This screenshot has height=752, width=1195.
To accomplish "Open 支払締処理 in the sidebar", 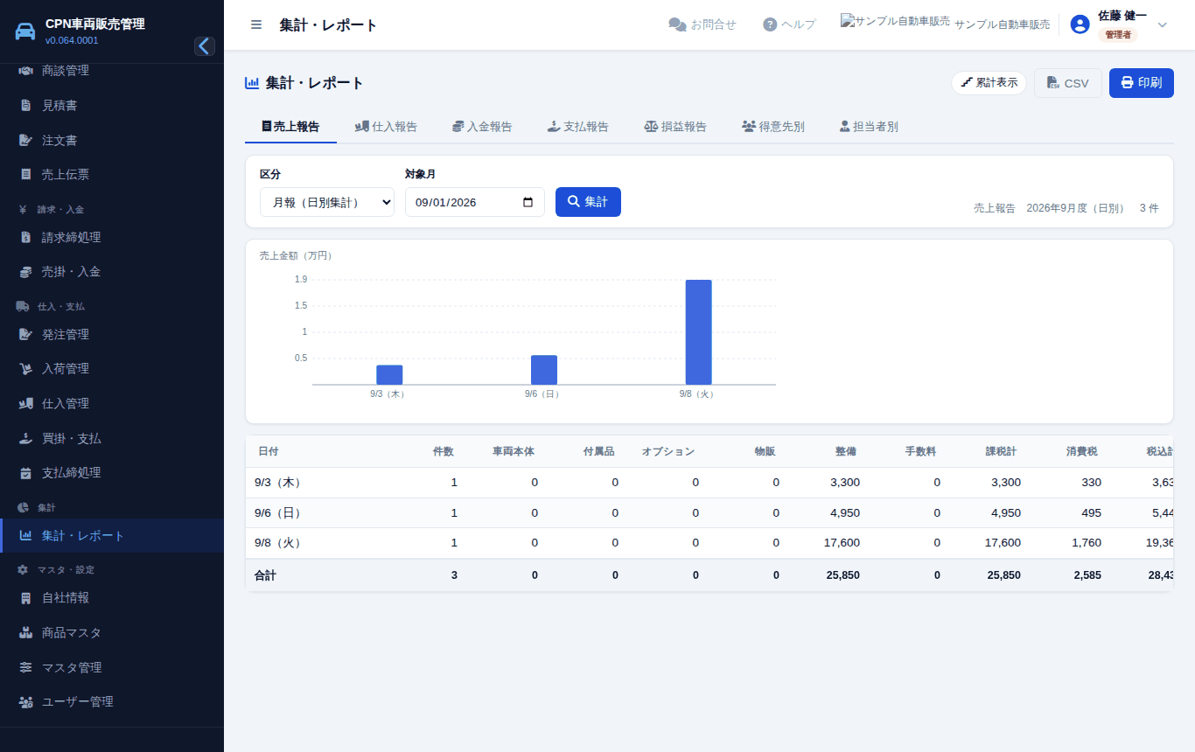I will click(112, 472).
